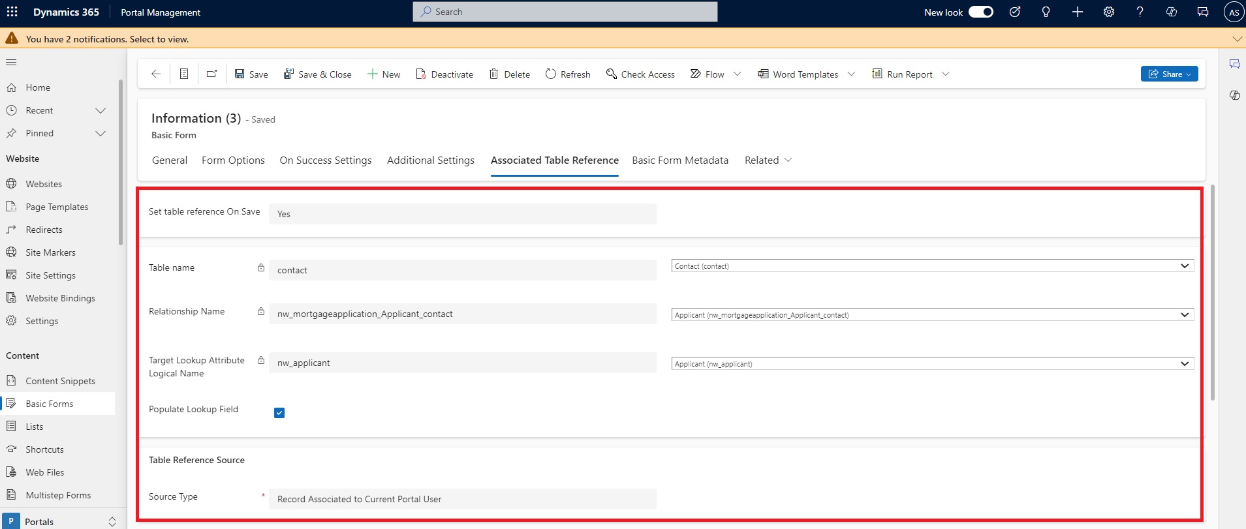The height and width of the screenshot is (529, 1246).
Task: Click the Settings gear icon in header
Action: point(1108,12)
